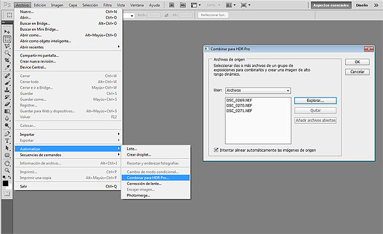This screenshot has height=234, width=383.
Task: Select the Pen tool
Action: click(7, 134)
